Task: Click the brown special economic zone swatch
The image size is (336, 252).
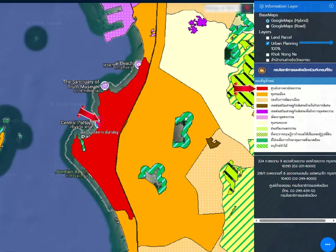Action: [x=262, y=105]
